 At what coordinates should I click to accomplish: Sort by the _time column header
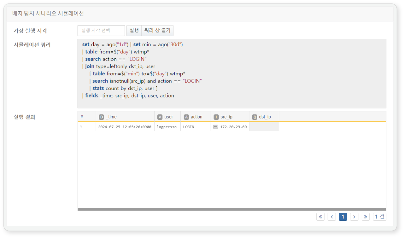125,117
